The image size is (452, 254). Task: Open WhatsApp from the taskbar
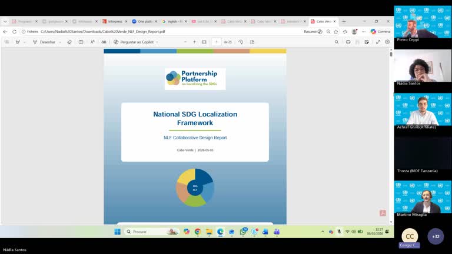tap(243, 232)
